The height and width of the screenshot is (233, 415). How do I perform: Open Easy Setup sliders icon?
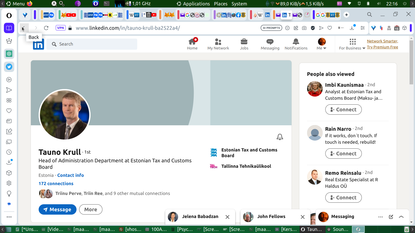point(363,28)
